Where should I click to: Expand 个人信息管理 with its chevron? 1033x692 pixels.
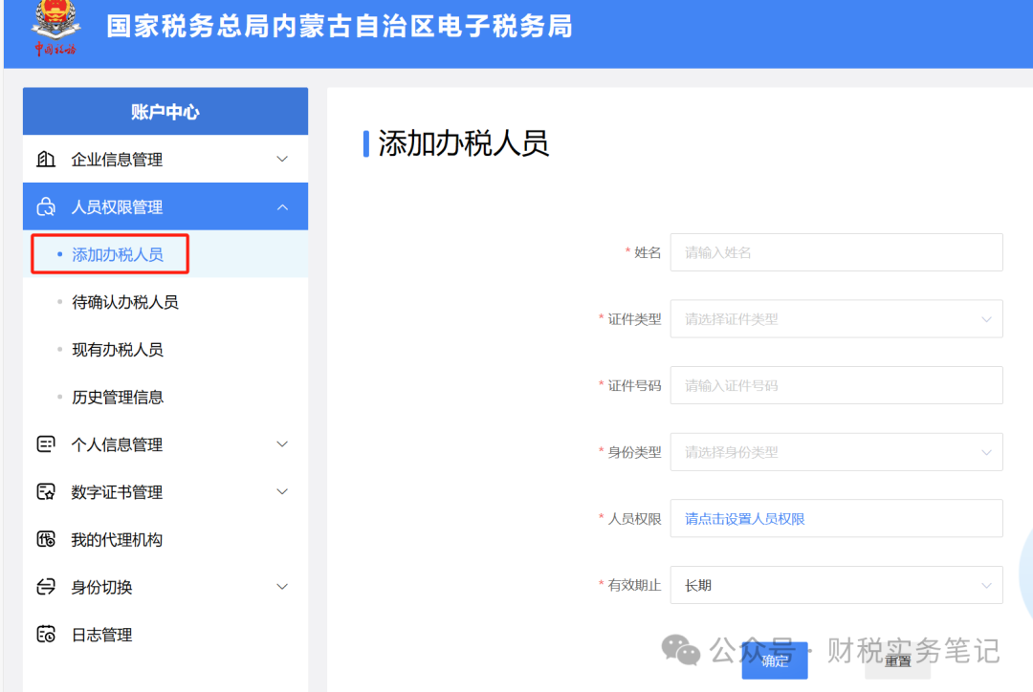(x=282, y=444)
